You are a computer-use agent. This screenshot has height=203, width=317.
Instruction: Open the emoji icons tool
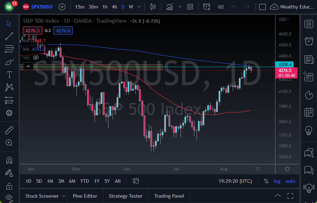click(9, 113)
